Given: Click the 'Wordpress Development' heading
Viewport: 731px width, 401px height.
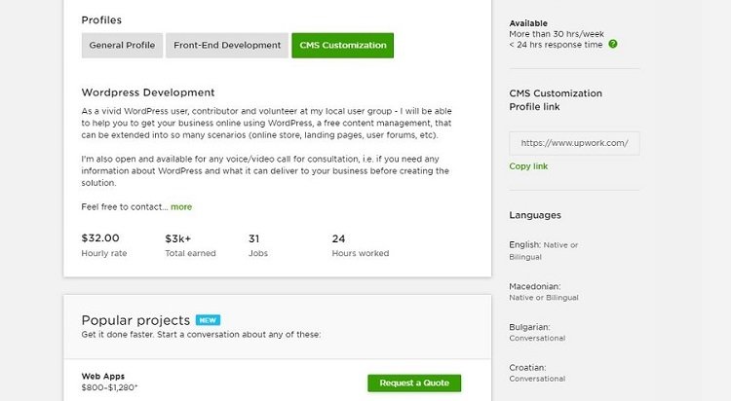Looking at the screenshot, I should click(x=148, y=92).
